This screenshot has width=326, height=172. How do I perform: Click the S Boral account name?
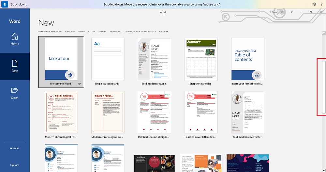(x=274, y=12)
